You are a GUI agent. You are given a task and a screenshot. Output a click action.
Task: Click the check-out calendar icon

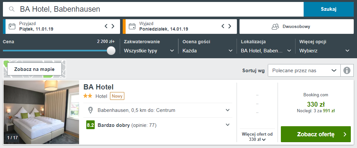click(x=132, y=26)
